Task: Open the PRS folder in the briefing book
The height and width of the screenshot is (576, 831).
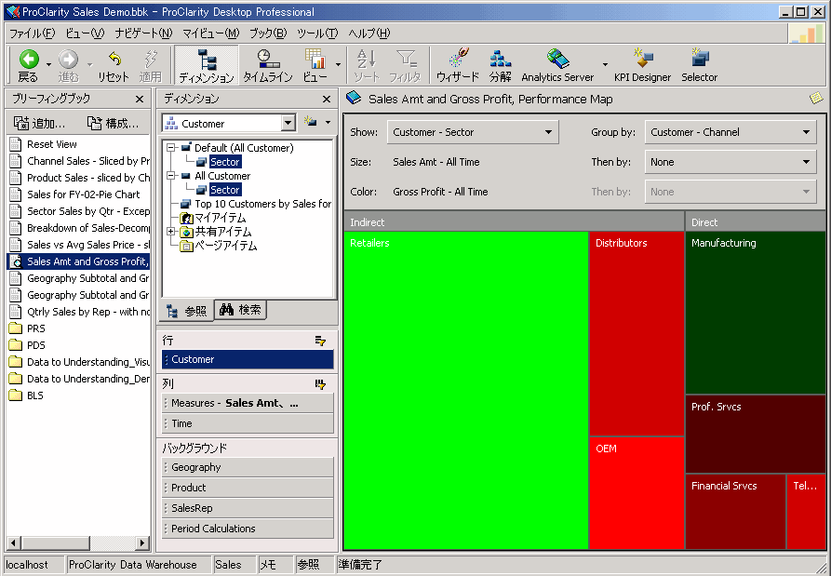Action: point(28,328)
